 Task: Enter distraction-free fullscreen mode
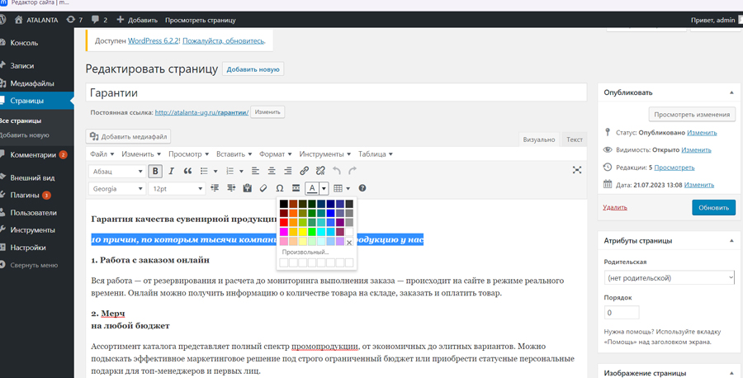(577, 170)
